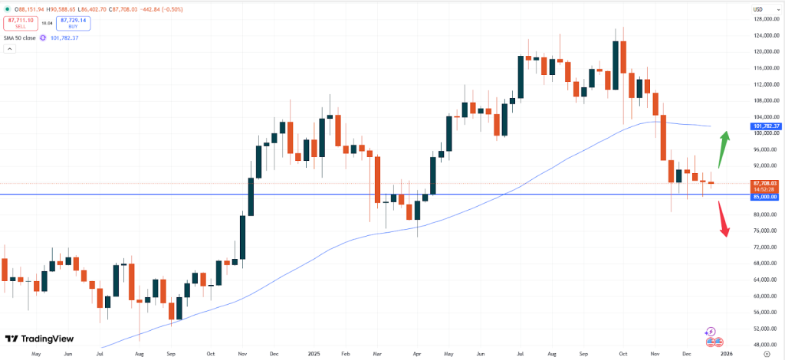
Task: Collapse the indicator legend with chevron
Action: (9, 48)
